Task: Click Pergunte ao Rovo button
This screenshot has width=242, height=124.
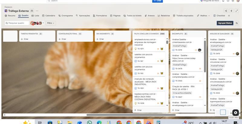Action: [x=210, y=1]
